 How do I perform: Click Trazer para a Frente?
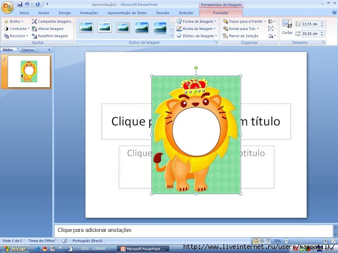pos(245,22)
